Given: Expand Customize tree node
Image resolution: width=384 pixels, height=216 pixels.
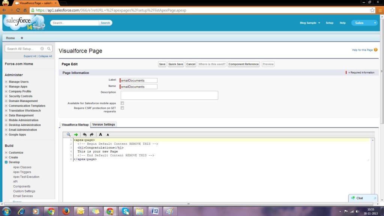Looking at the screenshot, I should coord(6,152).
